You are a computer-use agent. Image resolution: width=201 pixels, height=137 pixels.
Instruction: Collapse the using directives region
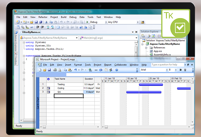click(24, 42)
